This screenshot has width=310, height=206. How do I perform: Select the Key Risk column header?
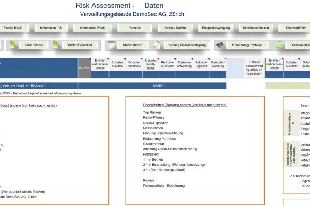84,67
